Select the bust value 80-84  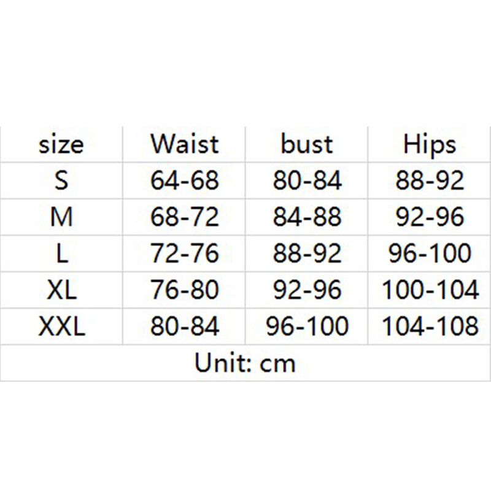click(306, 180)
